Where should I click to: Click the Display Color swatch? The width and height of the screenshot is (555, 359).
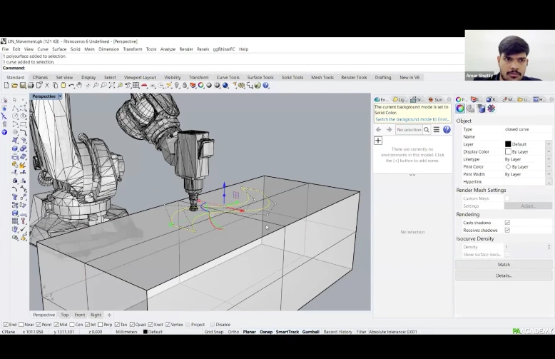tap(508, 152)
